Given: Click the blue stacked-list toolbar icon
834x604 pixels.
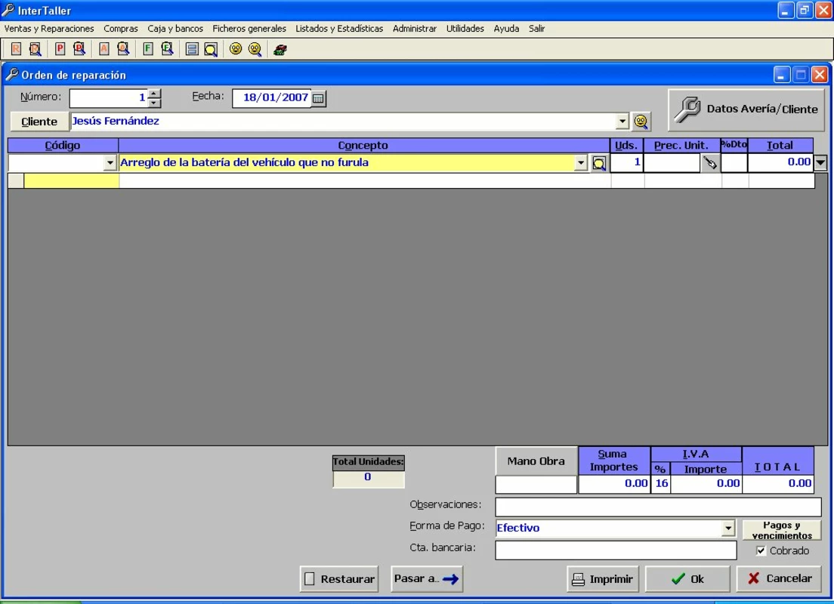Looking at the screenshot, I should (192, 49).
